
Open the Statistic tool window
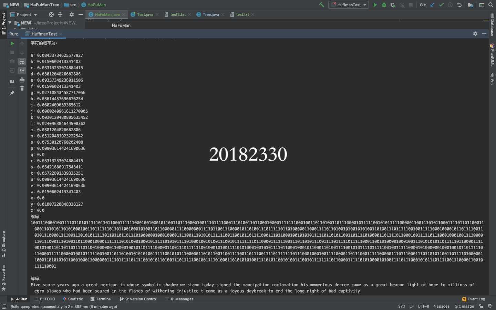point(73,299)
